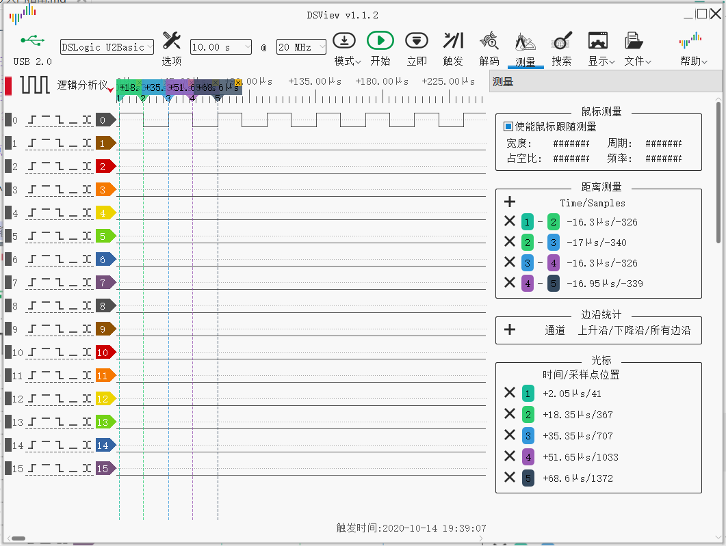Set rising edge trigger on channel 5

31,236
